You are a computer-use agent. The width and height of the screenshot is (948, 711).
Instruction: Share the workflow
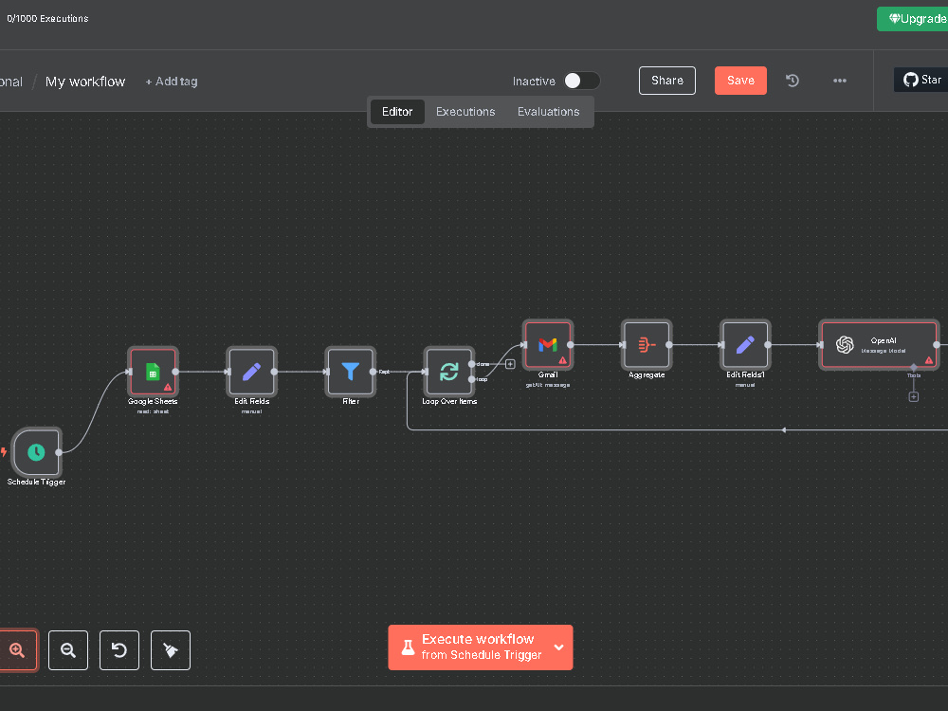[x=666, y=81]
